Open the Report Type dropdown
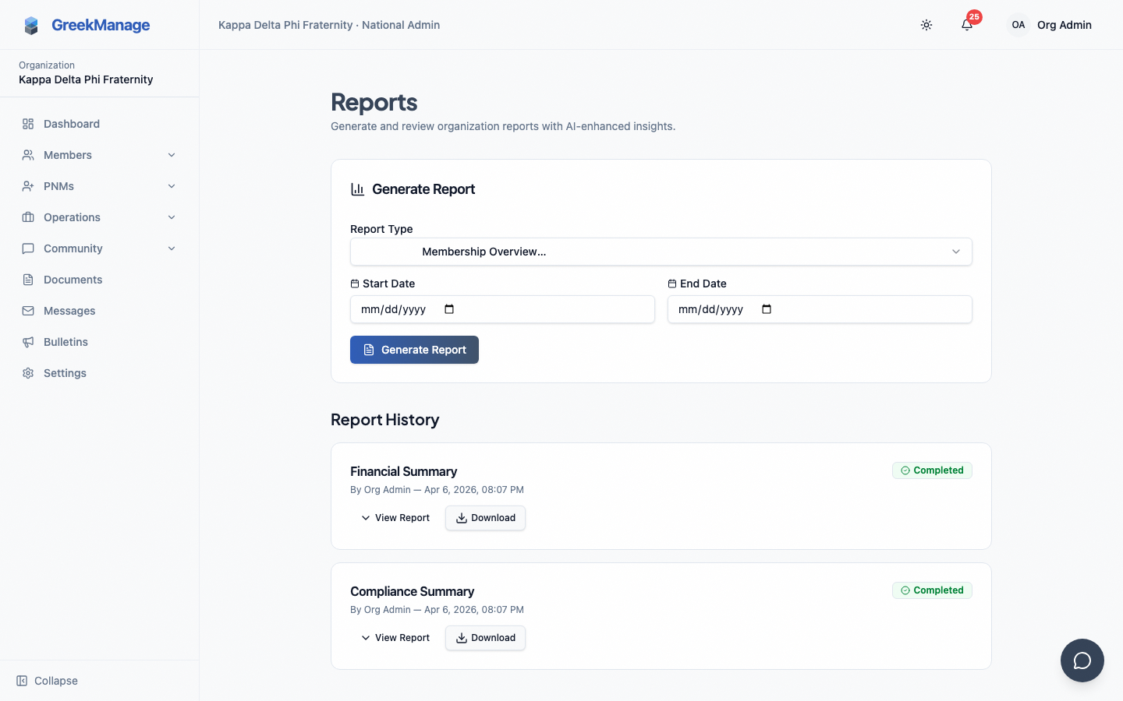This screenshot has height=701, width=1123. [661, 252]
